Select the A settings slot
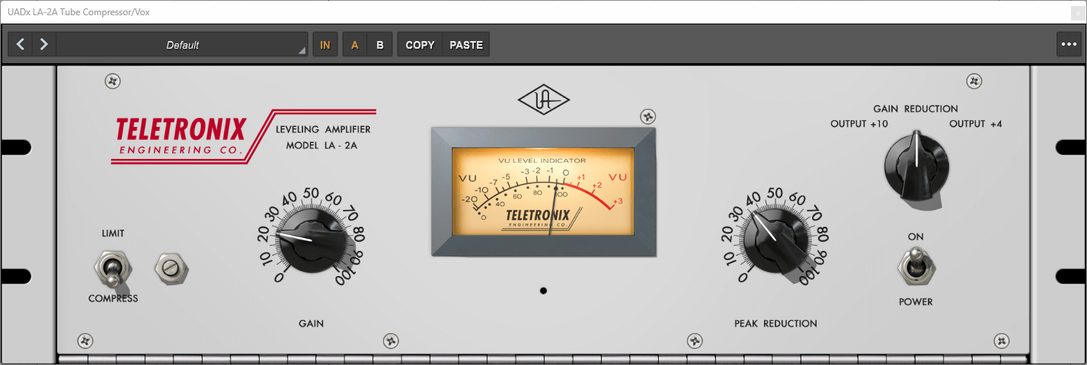Screen dimensions: 1087x365 tap(355, 45)
